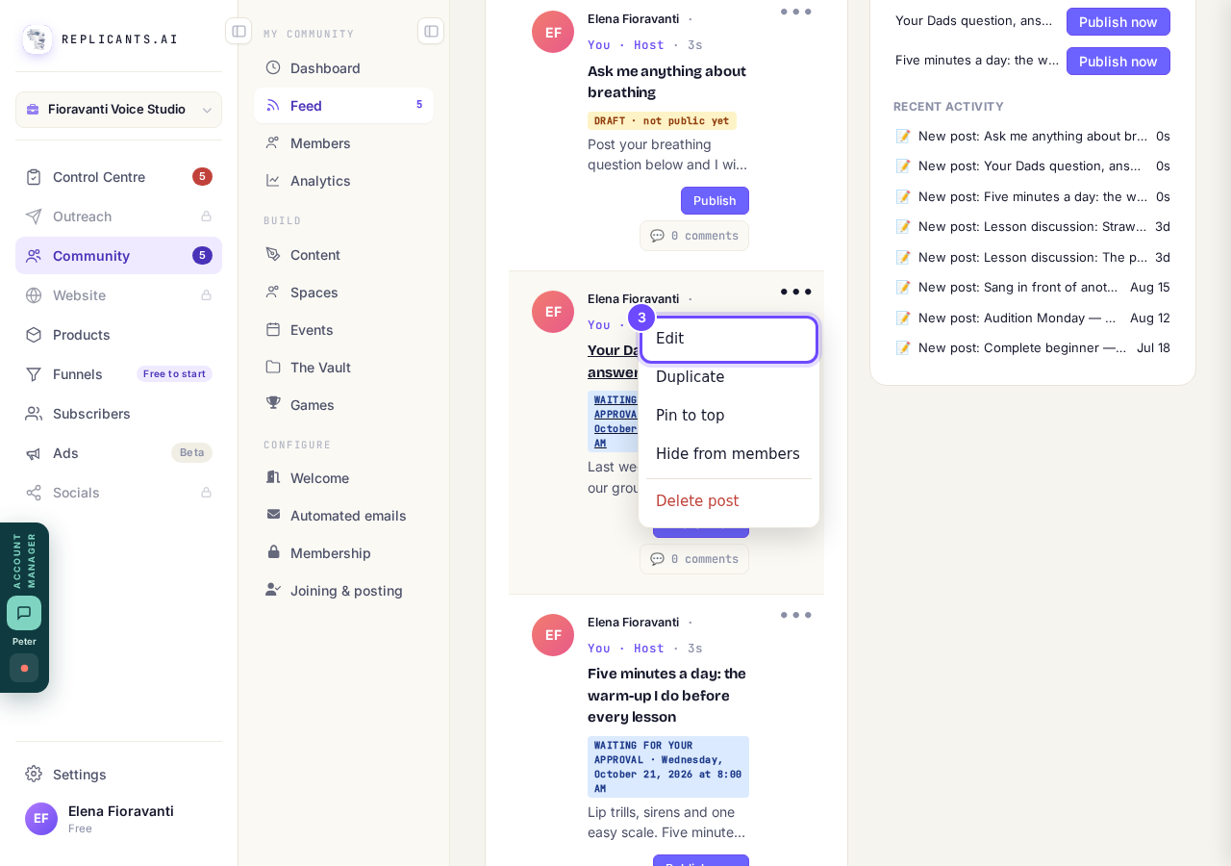Click the Products box icon

(34, 335)
